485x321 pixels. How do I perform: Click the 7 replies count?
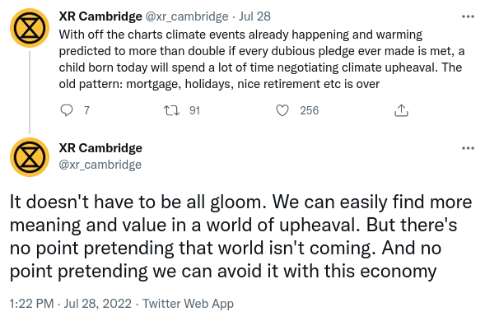pyautogui.click(x=87, y=110)
